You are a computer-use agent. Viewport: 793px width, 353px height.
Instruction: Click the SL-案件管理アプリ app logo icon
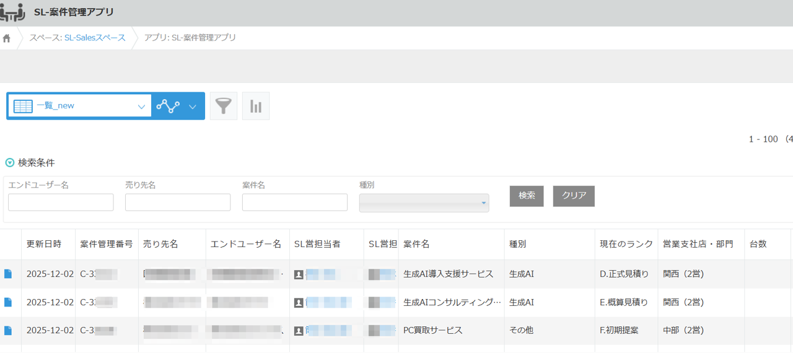(12, 12)
